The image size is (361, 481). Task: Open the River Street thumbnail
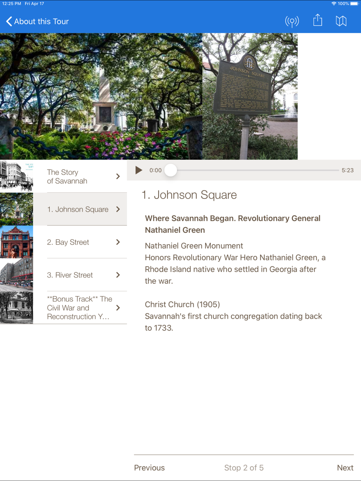(17, 275)
